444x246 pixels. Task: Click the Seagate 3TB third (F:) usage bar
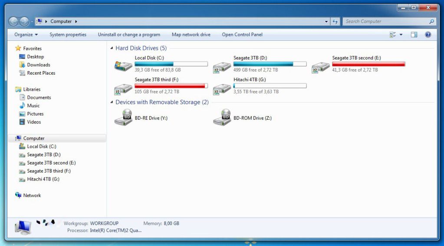click(x=171, y=86)
